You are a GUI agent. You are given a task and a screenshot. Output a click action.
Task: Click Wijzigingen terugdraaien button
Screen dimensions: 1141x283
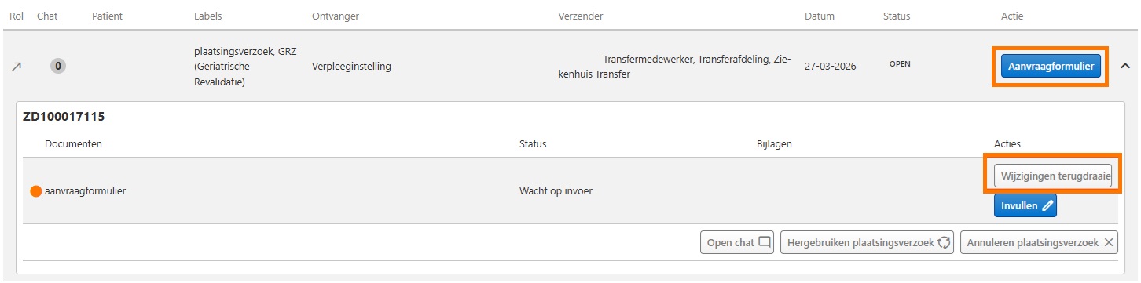(x=1053, y=176)
